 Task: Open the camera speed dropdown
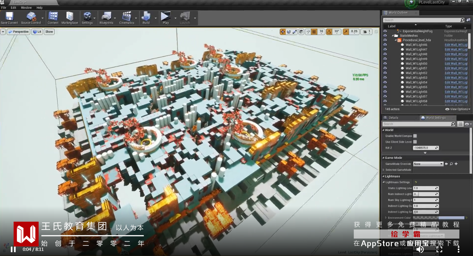pyautogui.click(x=367, y=32)
